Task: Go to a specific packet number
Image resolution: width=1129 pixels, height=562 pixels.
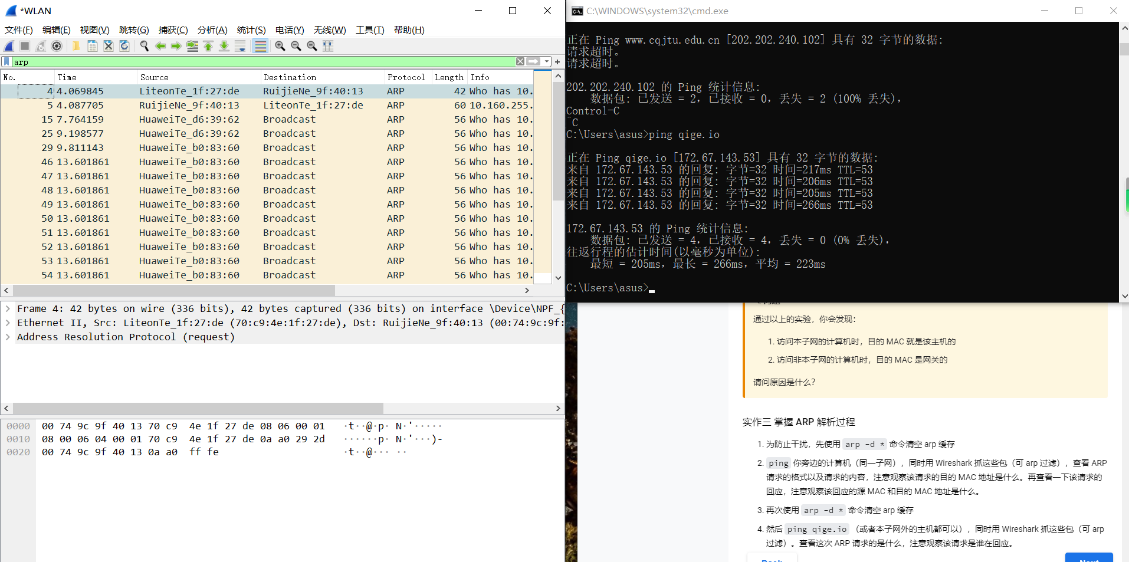Action: [192, 46]
